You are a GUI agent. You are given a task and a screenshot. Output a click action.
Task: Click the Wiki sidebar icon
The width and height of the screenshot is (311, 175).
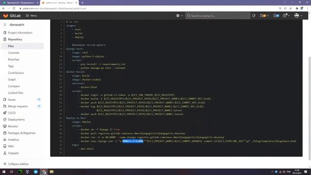[x=5, y=146]
